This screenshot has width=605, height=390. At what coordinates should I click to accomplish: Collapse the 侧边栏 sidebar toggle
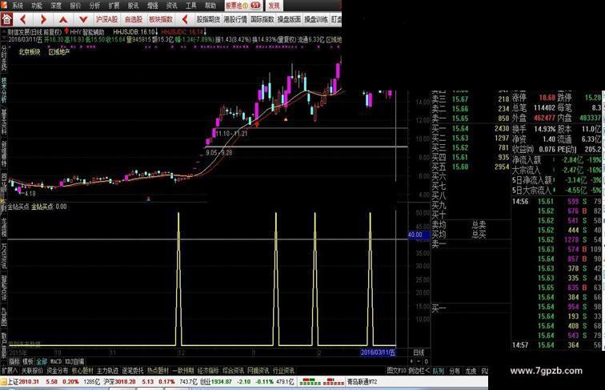pos(419,371)
